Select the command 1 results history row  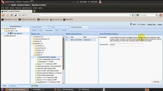coord(80,40)
